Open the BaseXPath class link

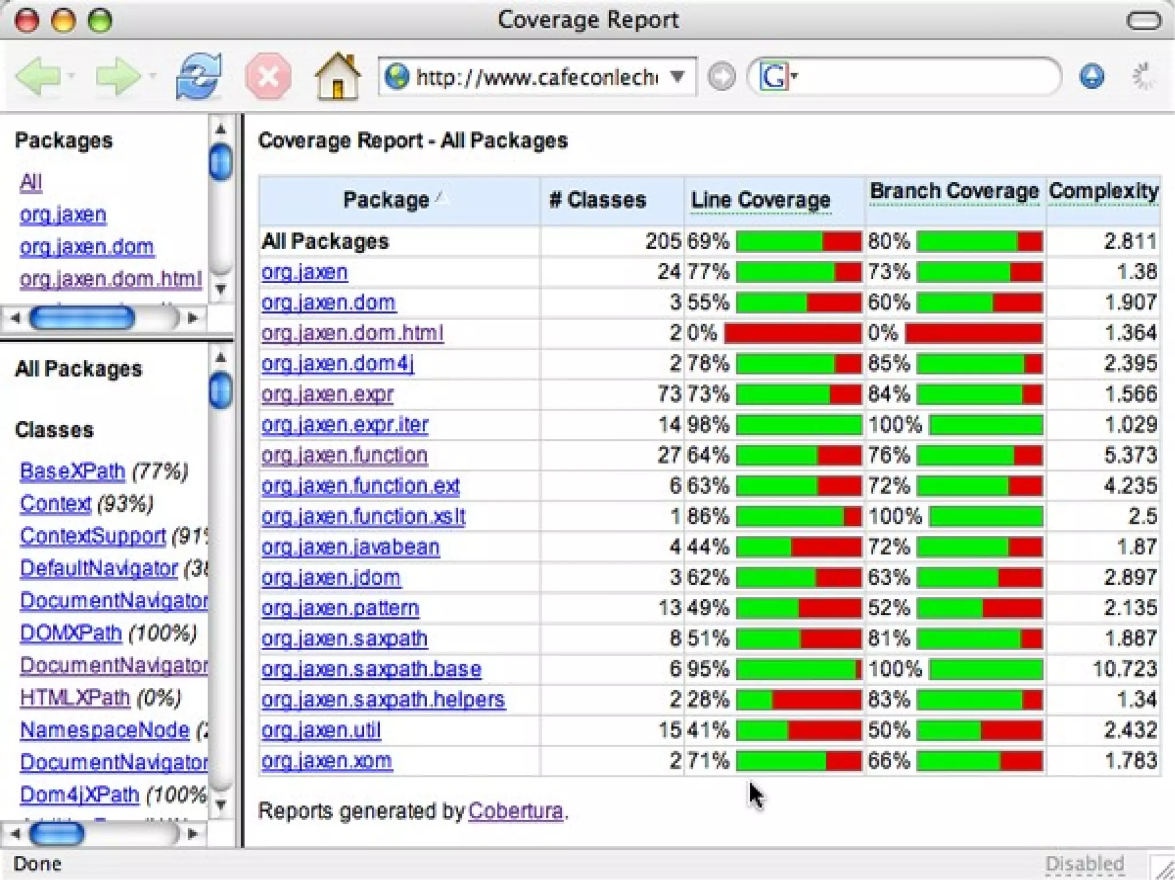[72, 471]
